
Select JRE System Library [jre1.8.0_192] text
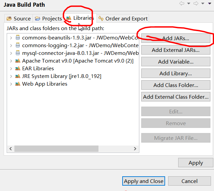[62, 76]
